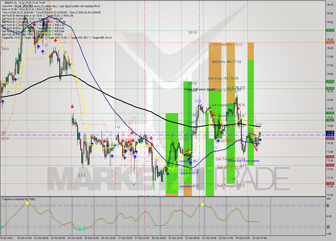This screenshot has height=241, width=336.
Task: Click the '79.75' top price axis value
Action: coord(330,4)
